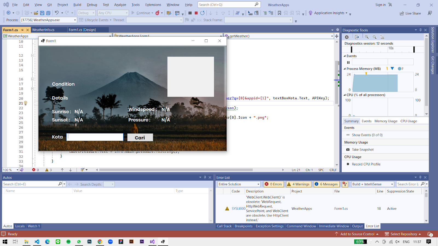Open the Process dropdown for WeatherApps.exe
438x246 pixels.
(75, 20)
